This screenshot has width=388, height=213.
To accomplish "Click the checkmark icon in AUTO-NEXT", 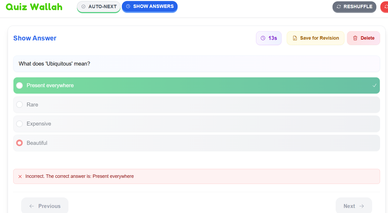I will tap(84, 7).
